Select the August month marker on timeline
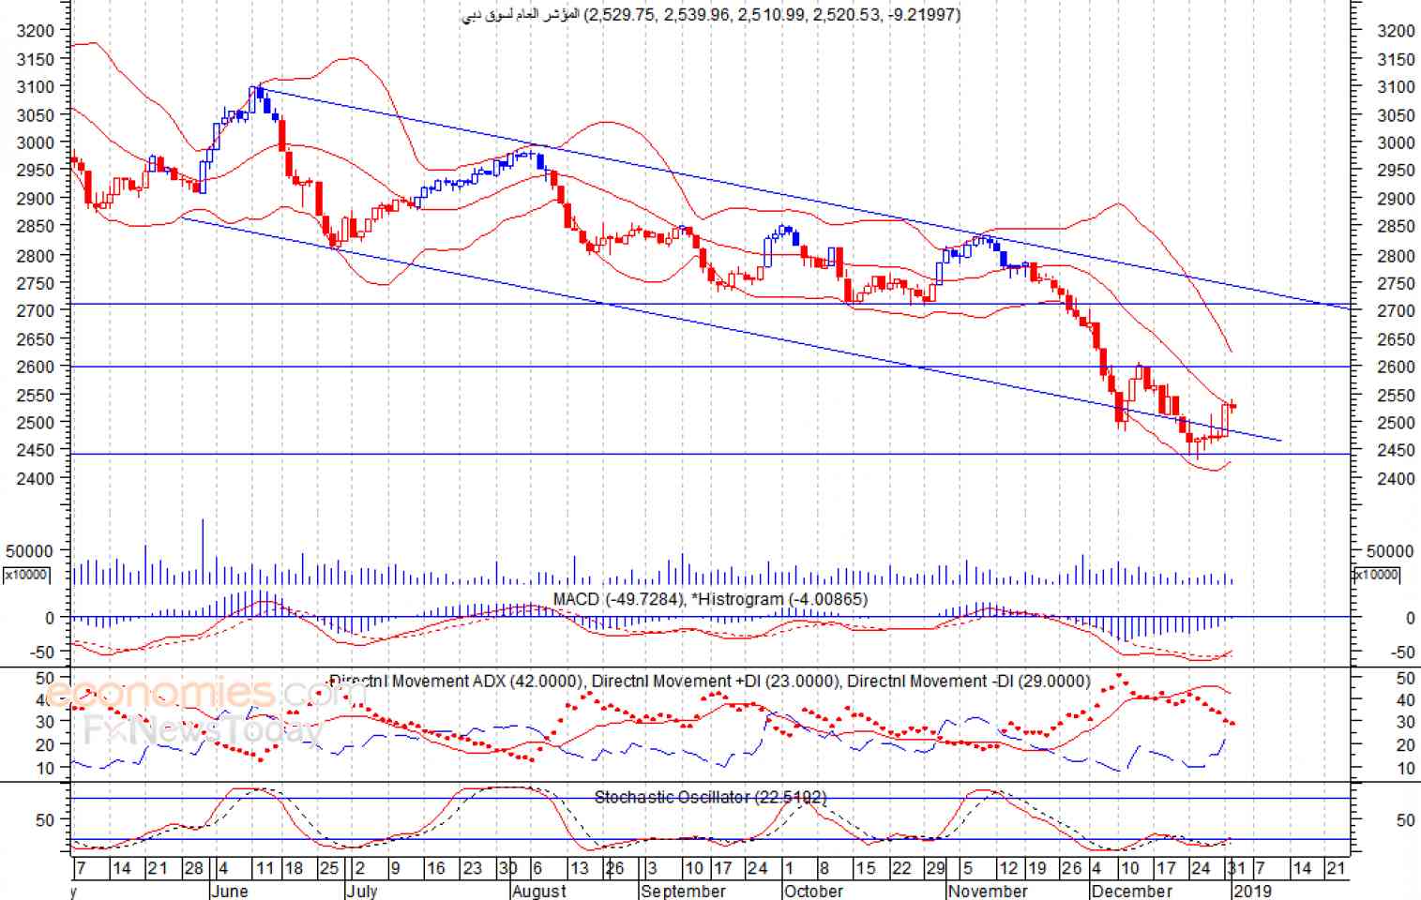 540,891
